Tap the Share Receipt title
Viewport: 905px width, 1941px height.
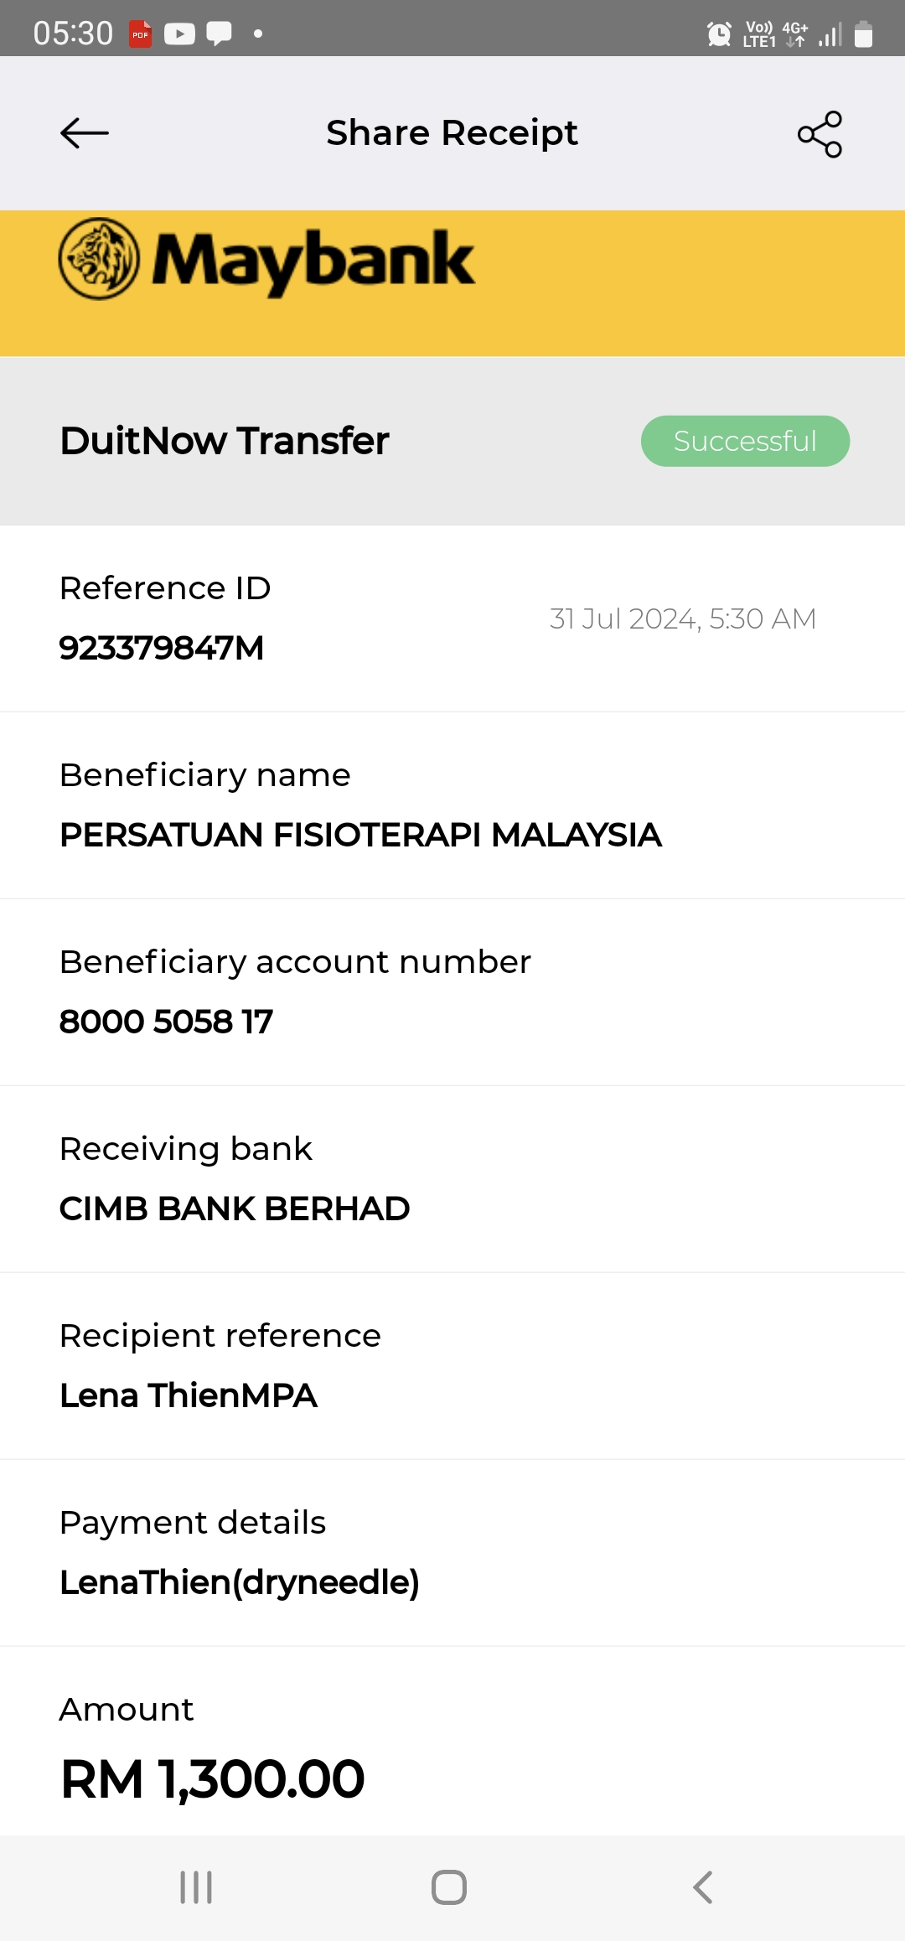[452, 133]
